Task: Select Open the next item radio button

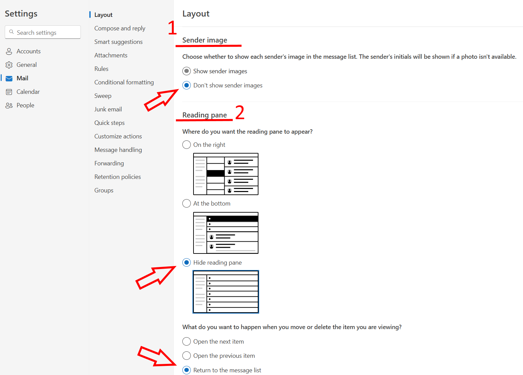Action: coord(186,342)
